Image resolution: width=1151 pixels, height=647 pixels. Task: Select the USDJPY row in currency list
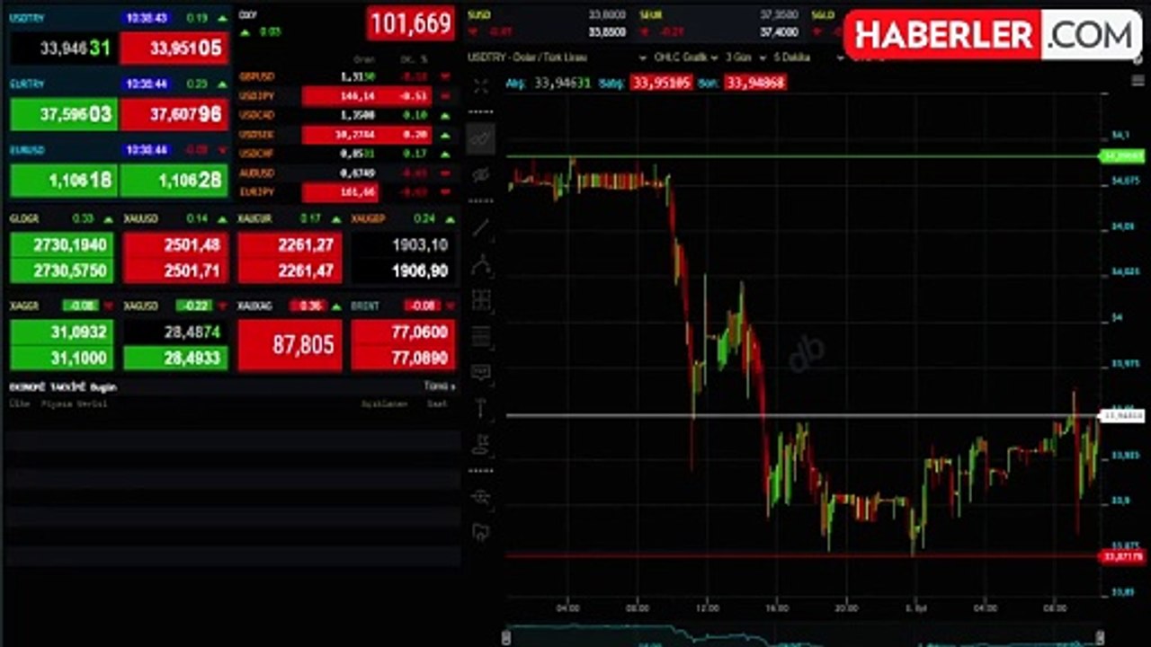coord(344,96)
